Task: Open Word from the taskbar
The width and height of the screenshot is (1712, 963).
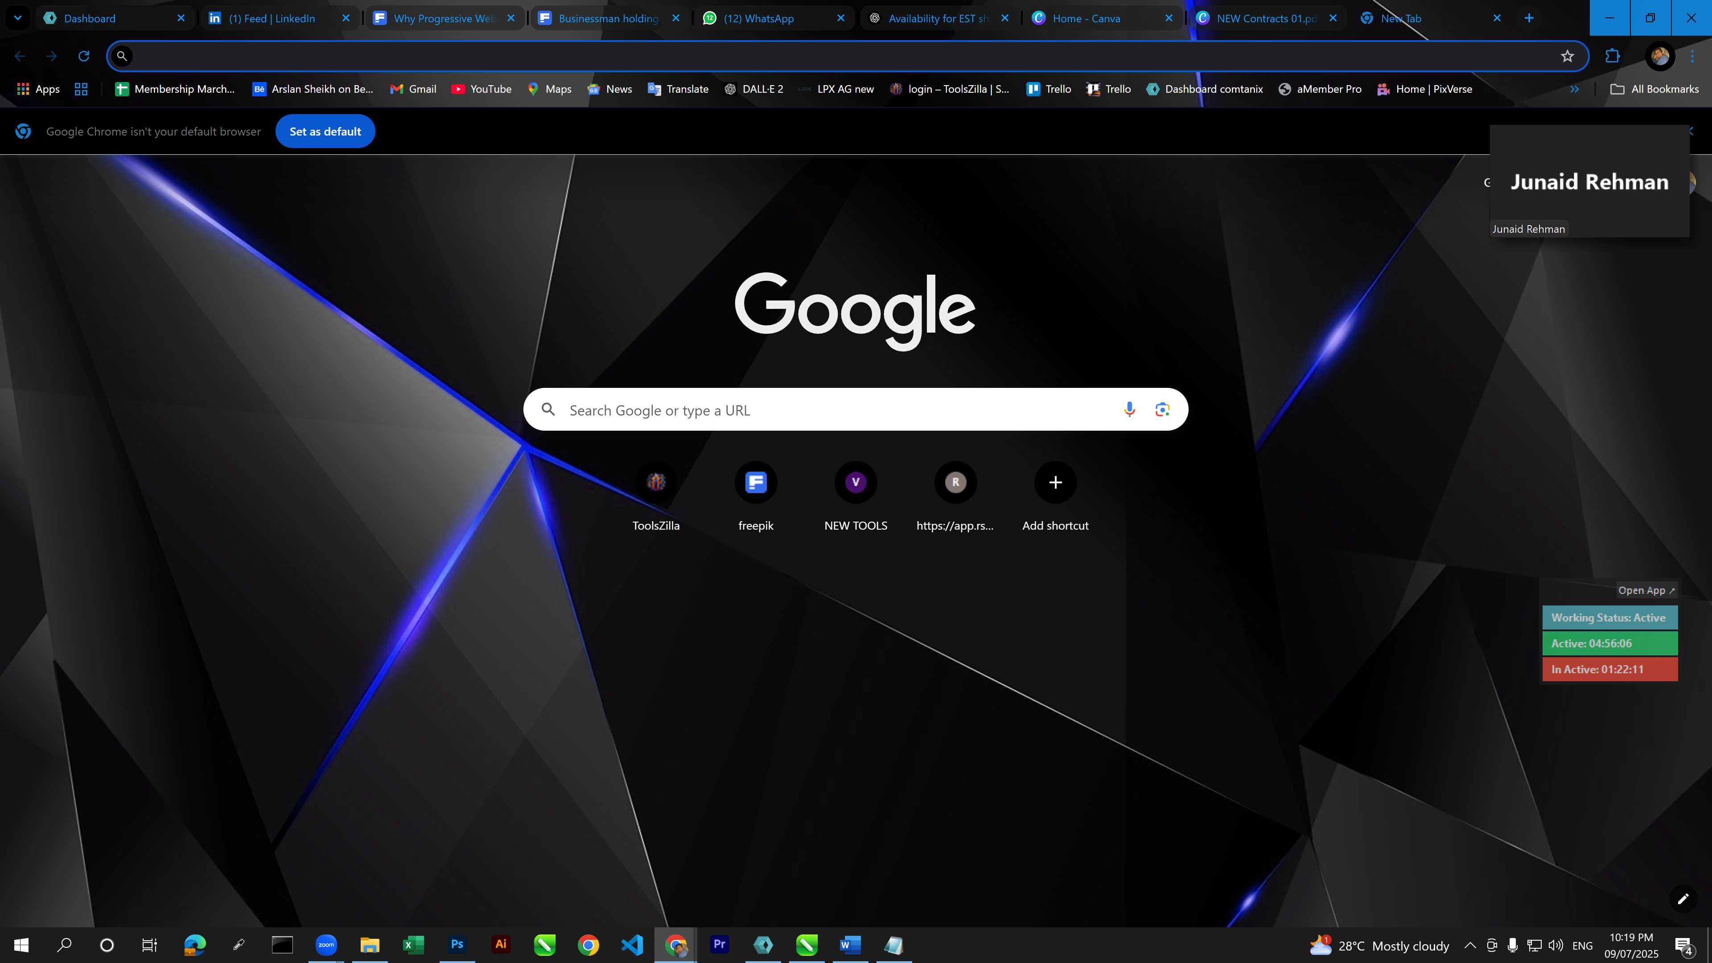Action: [850, 944]
